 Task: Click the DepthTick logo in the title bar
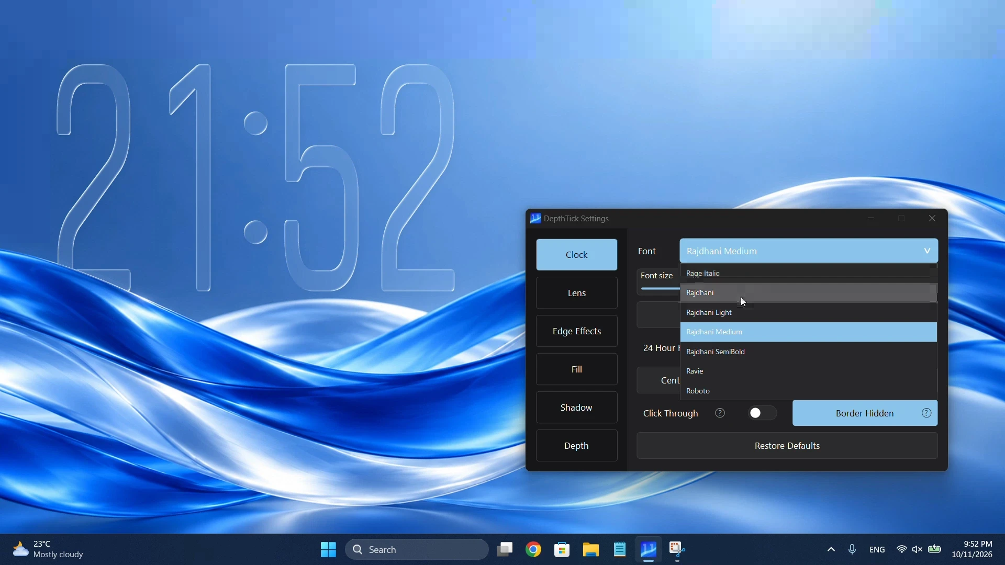[x=535, y=219]
